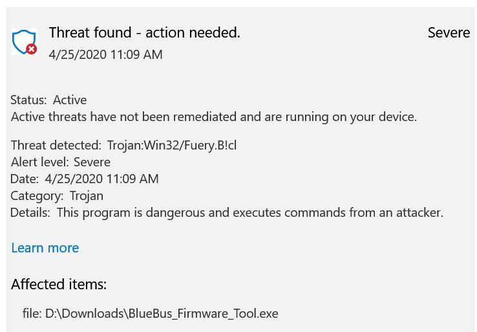
Task: Select BlueBus_Firmware_Tool.exe in the file path
Action: pyautogui.click(x=203, y=314)
